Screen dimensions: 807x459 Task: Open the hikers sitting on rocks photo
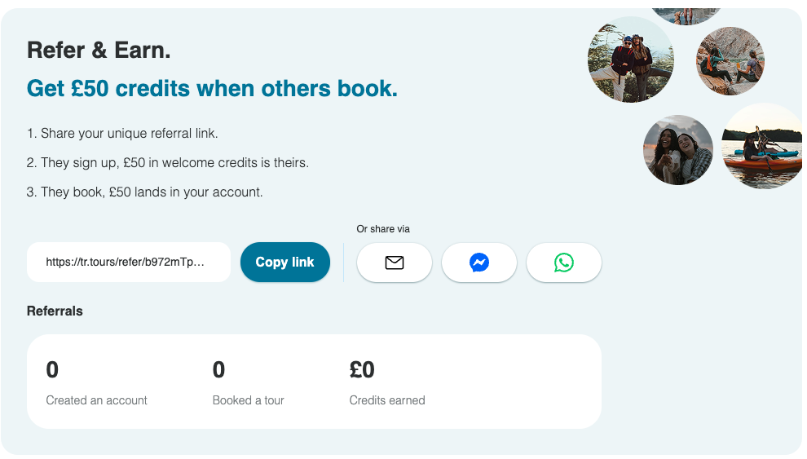[x=730, y=60]
